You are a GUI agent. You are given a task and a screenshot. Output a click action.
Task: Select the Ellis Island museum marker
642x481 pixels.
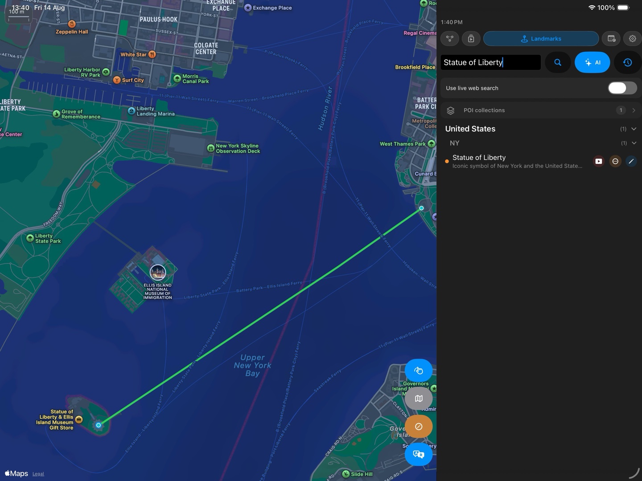pyautogui.click(x=157, y=272)
